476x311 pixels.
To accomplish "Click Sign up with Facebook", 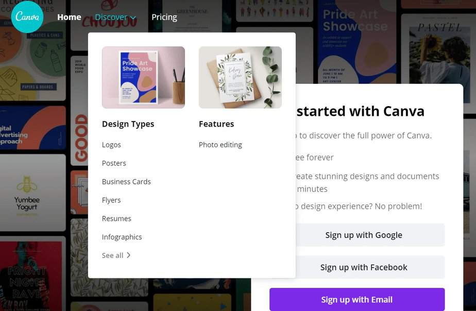I will [364, 267].
